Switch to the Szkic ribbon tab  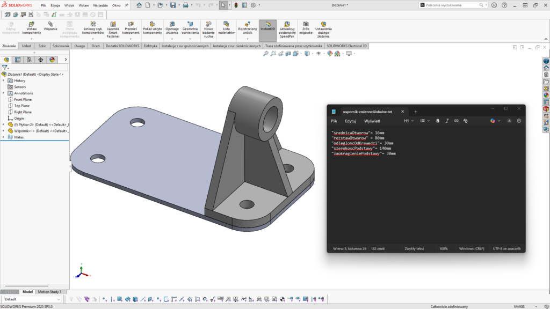click(42, 46)
